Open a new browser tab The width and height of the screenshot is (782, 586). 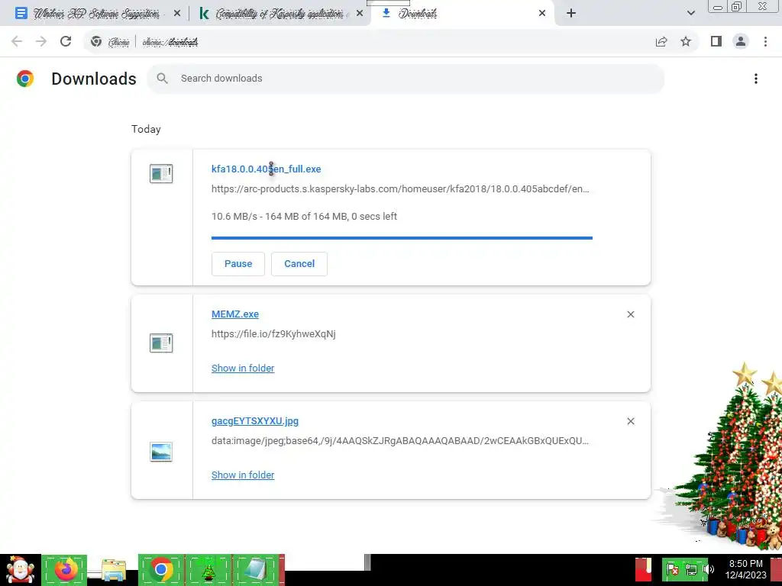point(571,14)
